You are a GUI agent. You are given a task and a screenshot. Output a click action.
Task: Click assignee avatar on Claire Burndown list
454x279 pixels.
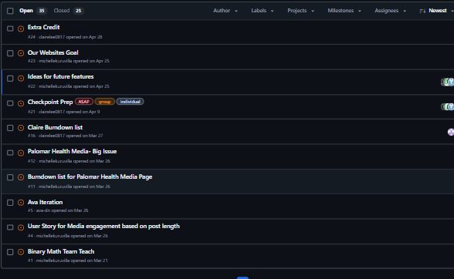tap(451, 132)
